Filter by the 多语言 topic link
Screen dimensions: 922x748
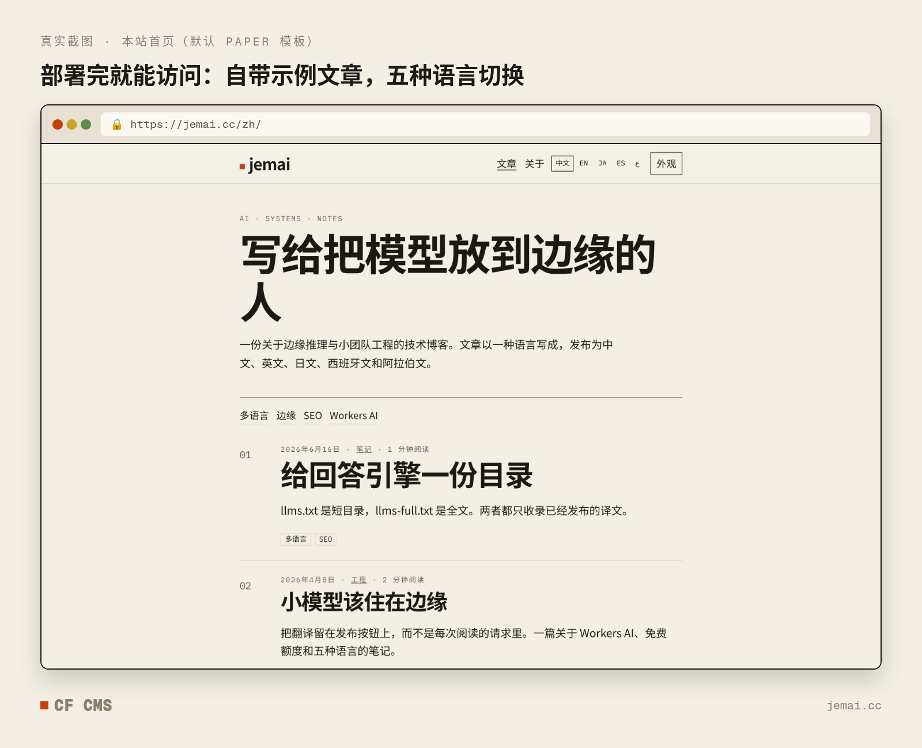(254, 416)
